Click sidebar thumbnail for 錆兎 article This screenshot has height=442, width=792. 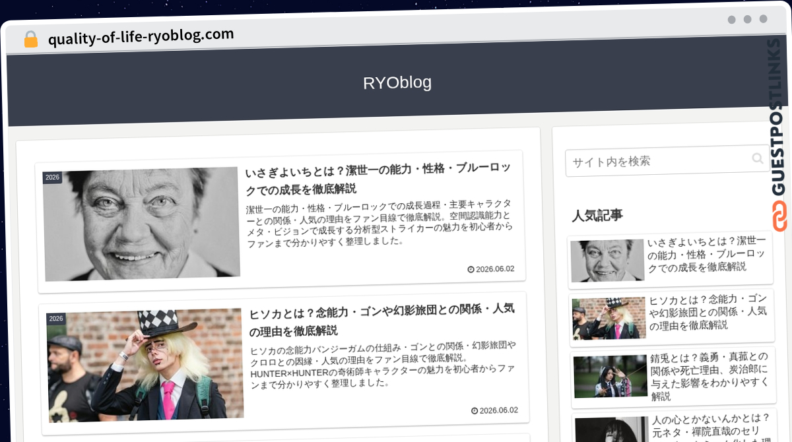click(611, 377)
